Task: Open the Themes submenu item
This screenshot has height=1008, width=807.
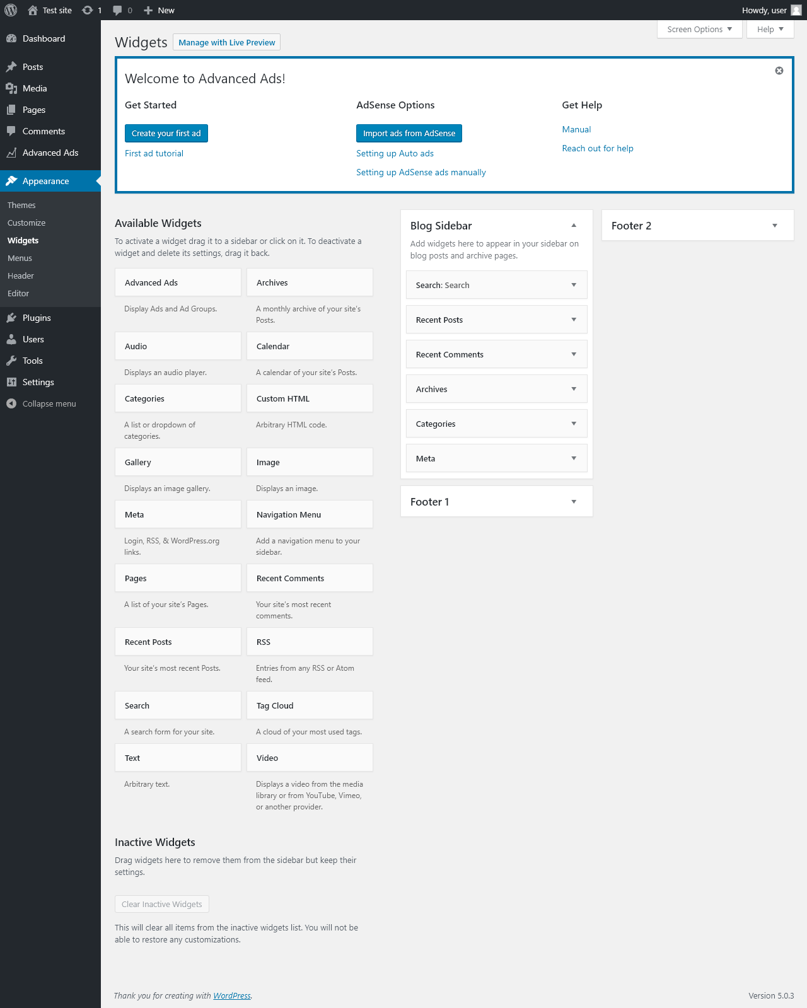Action: coord(21,205)
